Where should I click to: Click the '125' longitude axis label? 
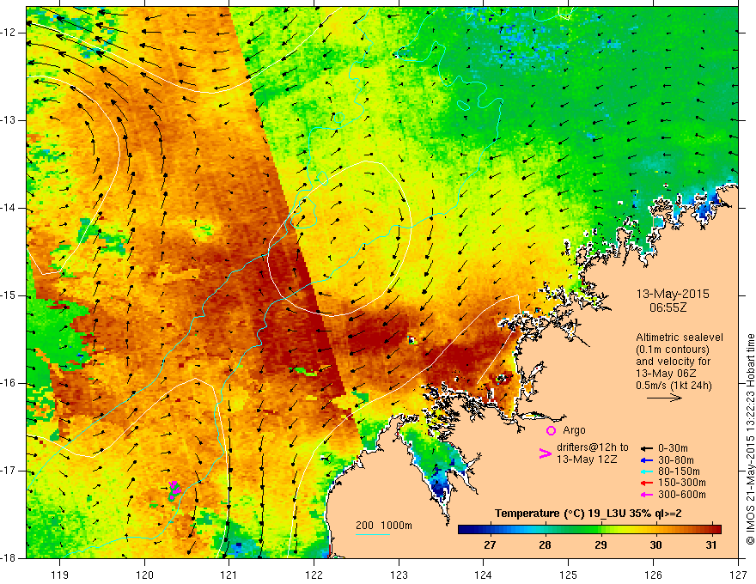tap(569, 575)
